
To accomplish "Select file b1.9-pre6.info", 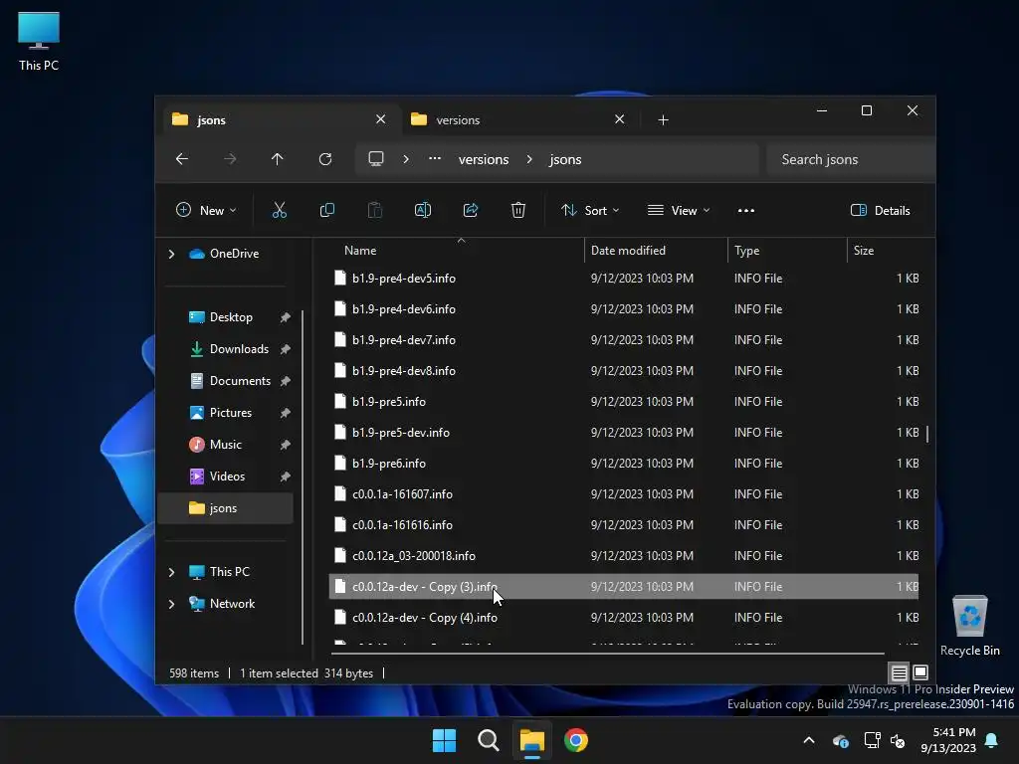I will click(624, 464).
